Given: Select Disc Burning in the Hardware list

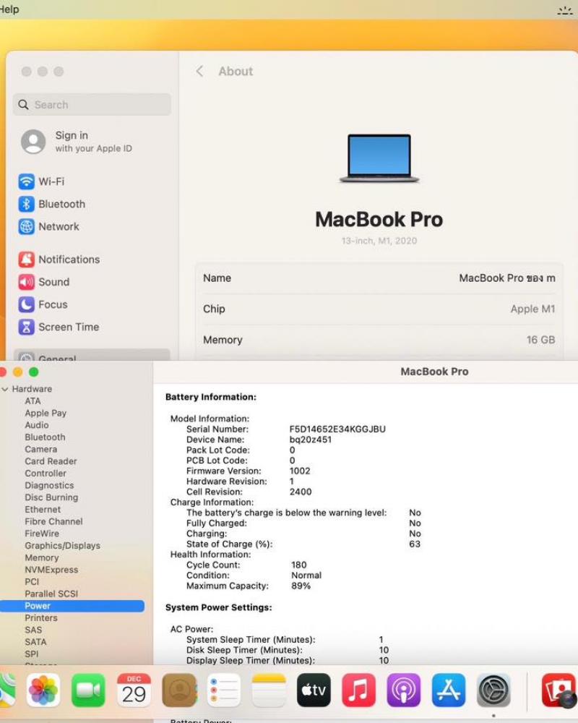Looking at the screenshot, I should tap(51, 497).
